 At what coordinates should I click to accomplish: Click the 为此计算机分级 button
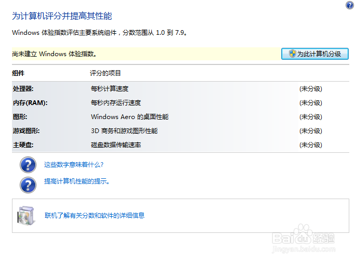314,54
